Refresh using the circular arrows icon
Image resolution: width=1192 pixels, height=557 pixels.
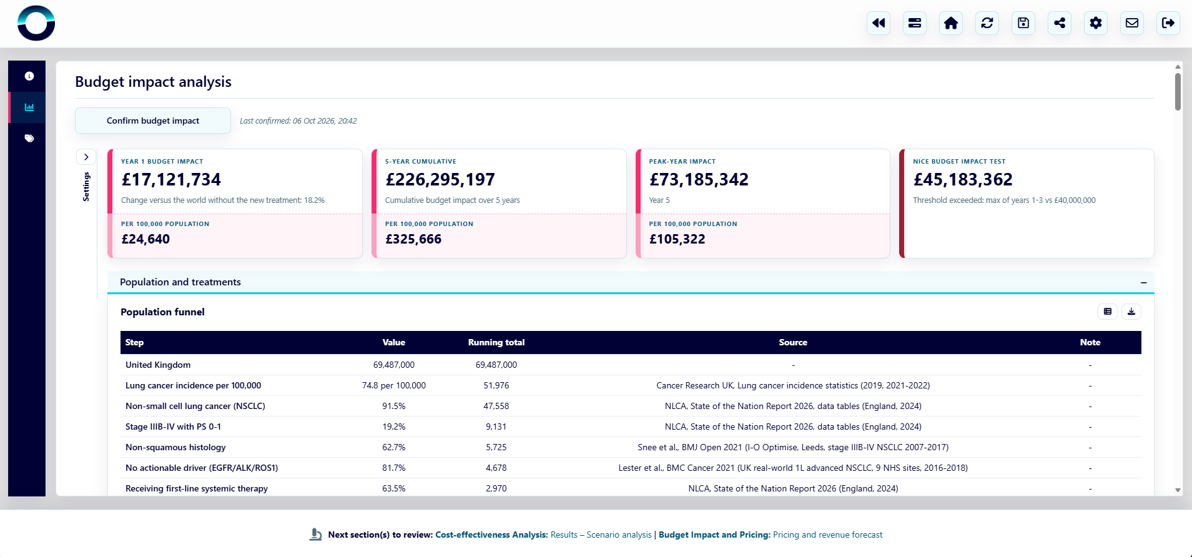coord(987,23)
